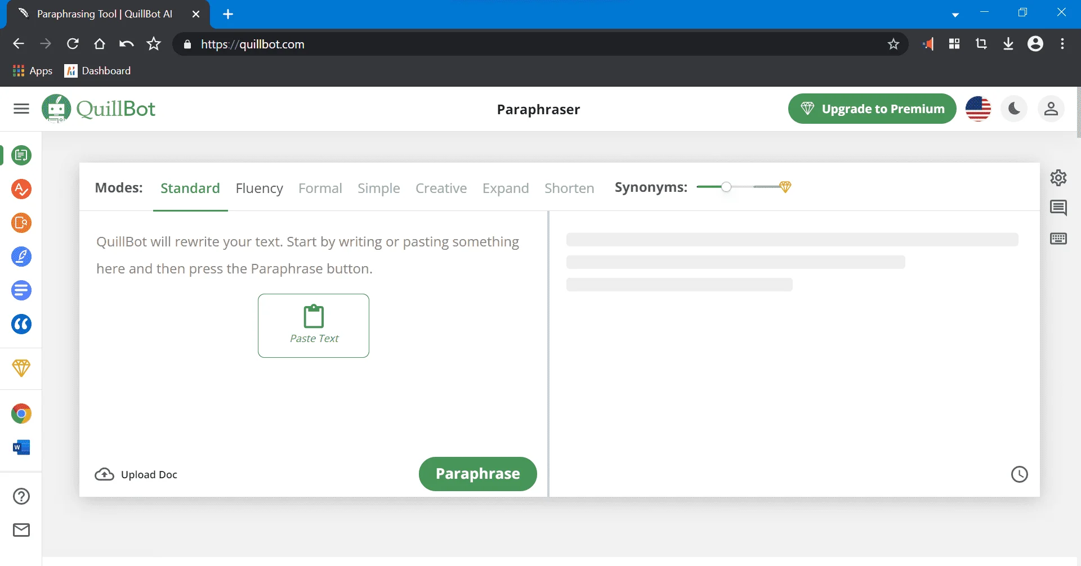Click the page vertical scrollbar
Screen dimensions: 1081x566
tap(1078, 113)
